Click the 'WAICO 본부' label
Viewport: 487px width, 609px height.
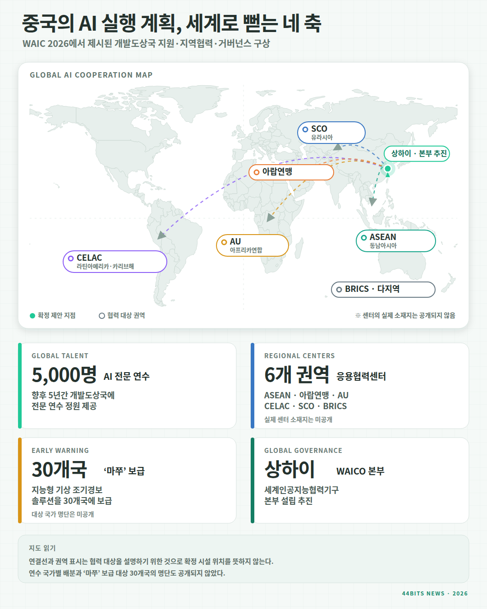tap(360, 471)
